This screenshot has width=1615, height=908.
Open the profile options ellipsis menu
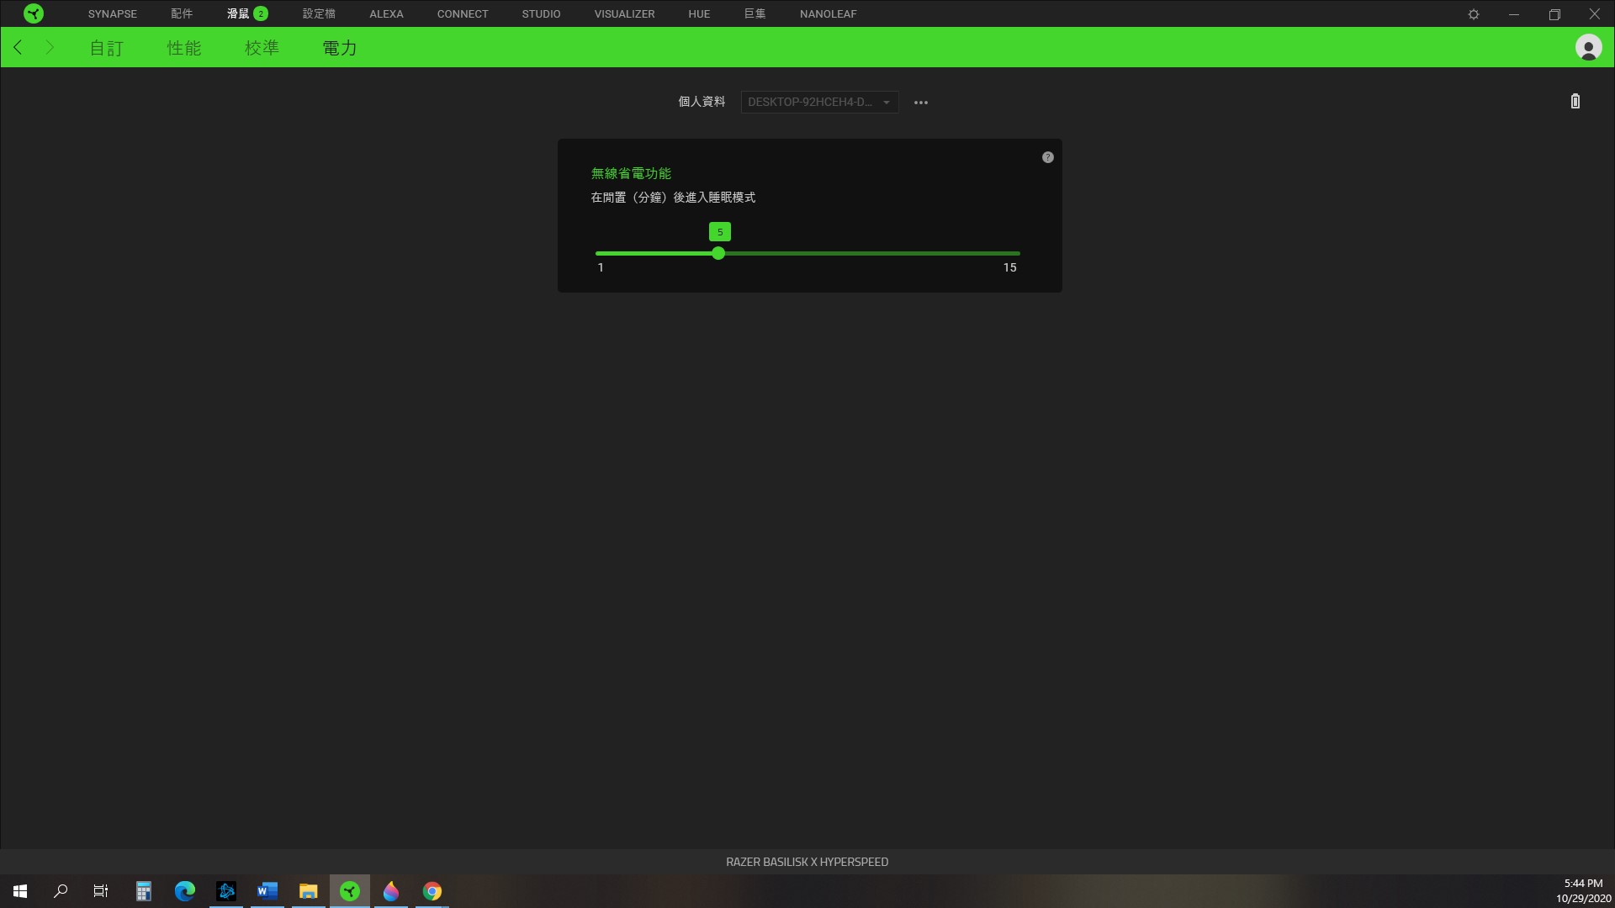(921, 103)
